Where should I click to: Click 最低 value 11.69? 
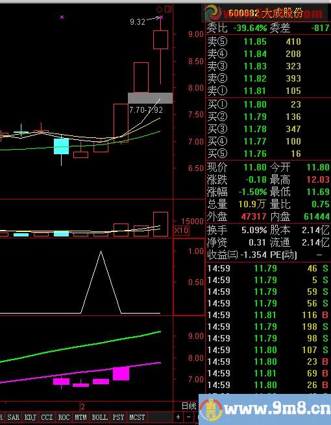tap(318, 192)
